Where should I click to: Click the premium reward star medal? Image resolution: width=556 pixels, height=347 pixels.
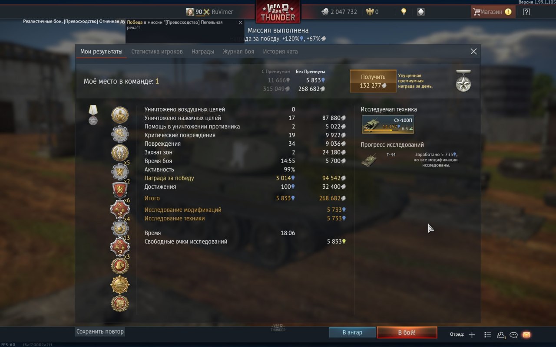point(463,81)
